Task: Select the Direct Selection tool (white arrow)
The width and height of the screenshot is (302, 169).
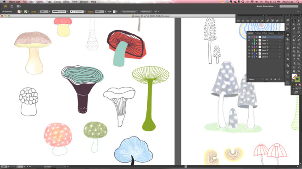Action: click(x=299, y=21)
